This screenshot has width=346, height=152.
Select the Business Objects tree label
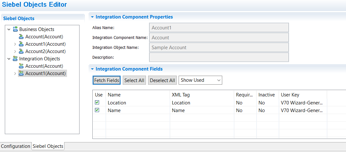[x=37, y=29]
